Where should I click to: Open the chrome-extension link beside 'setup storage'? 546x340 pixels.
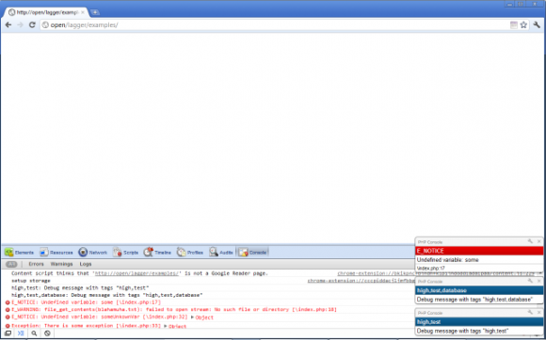[361, 281]
